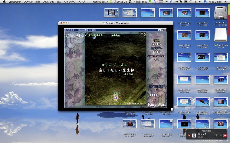Open the CrossOver application menu
Image resolution: width=230 pixels, height=143 pixels.
tap(15, 2)
